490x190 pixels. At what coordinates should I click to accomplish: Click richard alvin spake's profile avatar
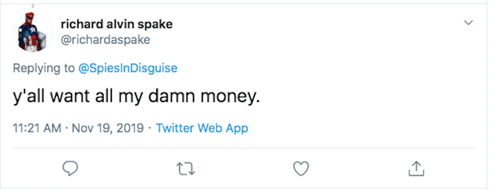pos(32,32)
